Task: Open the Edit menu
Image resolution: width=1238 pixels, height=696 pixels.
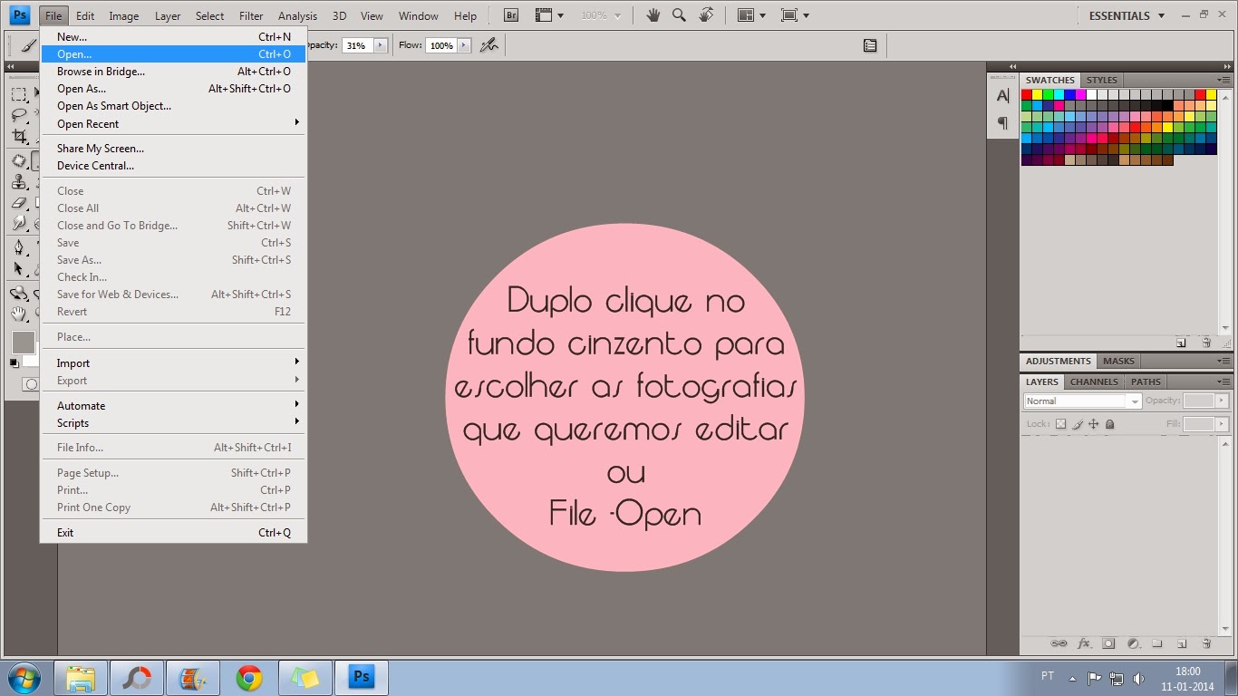Action: pos(85,15)
